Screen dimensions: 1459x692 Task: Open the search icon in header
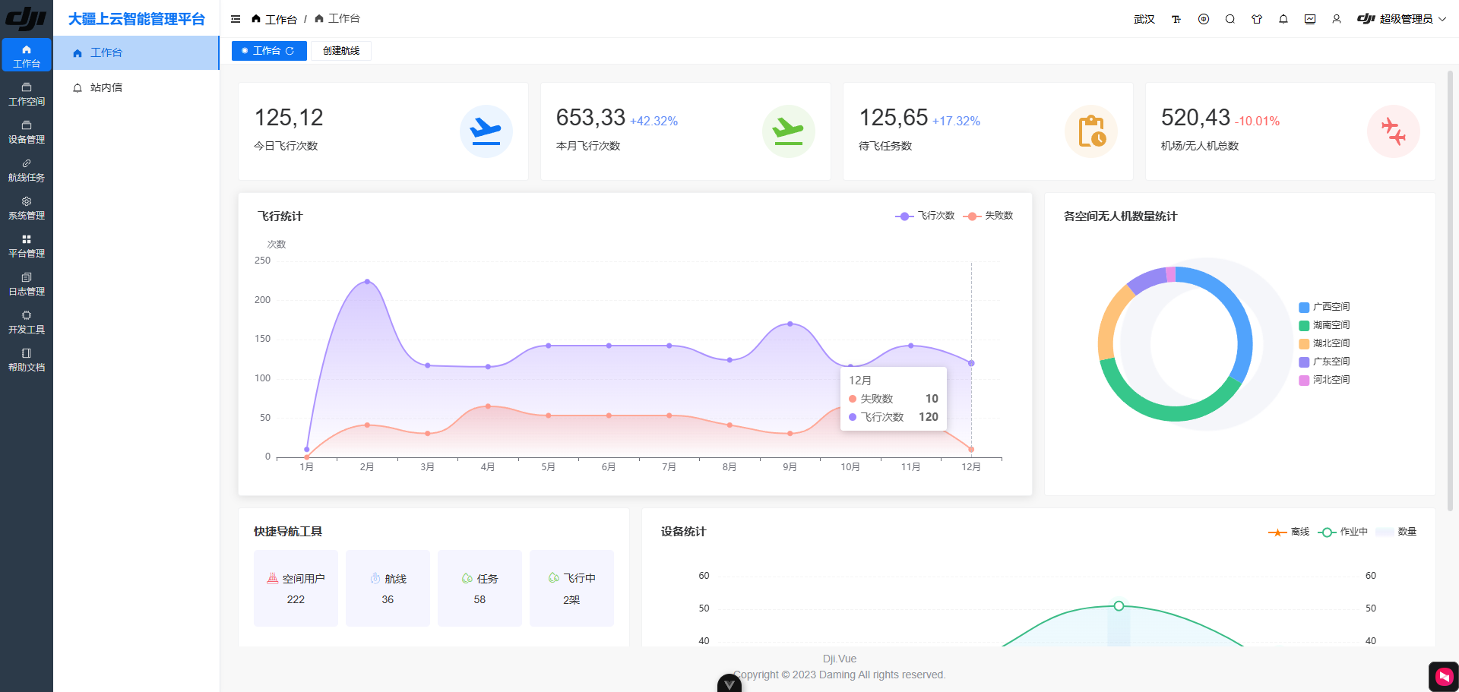(1230, 19)
